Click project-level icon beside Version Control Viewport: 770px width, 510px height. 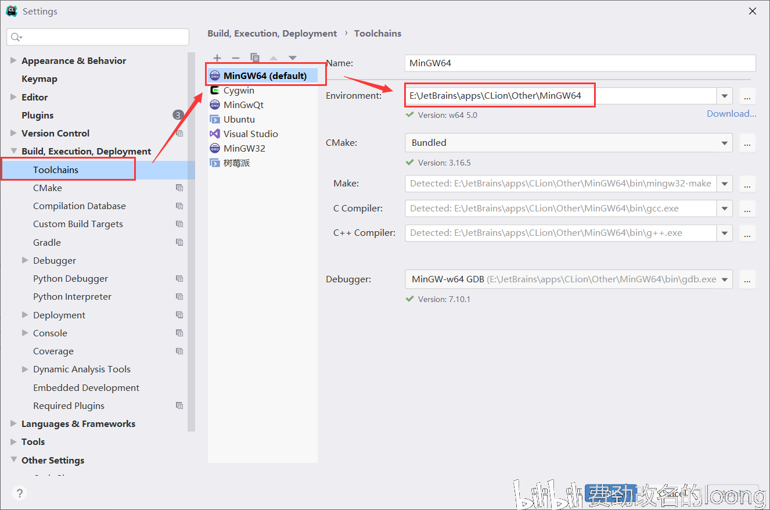click(179, 134)
